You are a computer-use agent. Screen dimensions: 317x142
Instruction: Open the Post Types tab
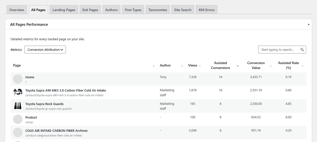pos(133,10)
